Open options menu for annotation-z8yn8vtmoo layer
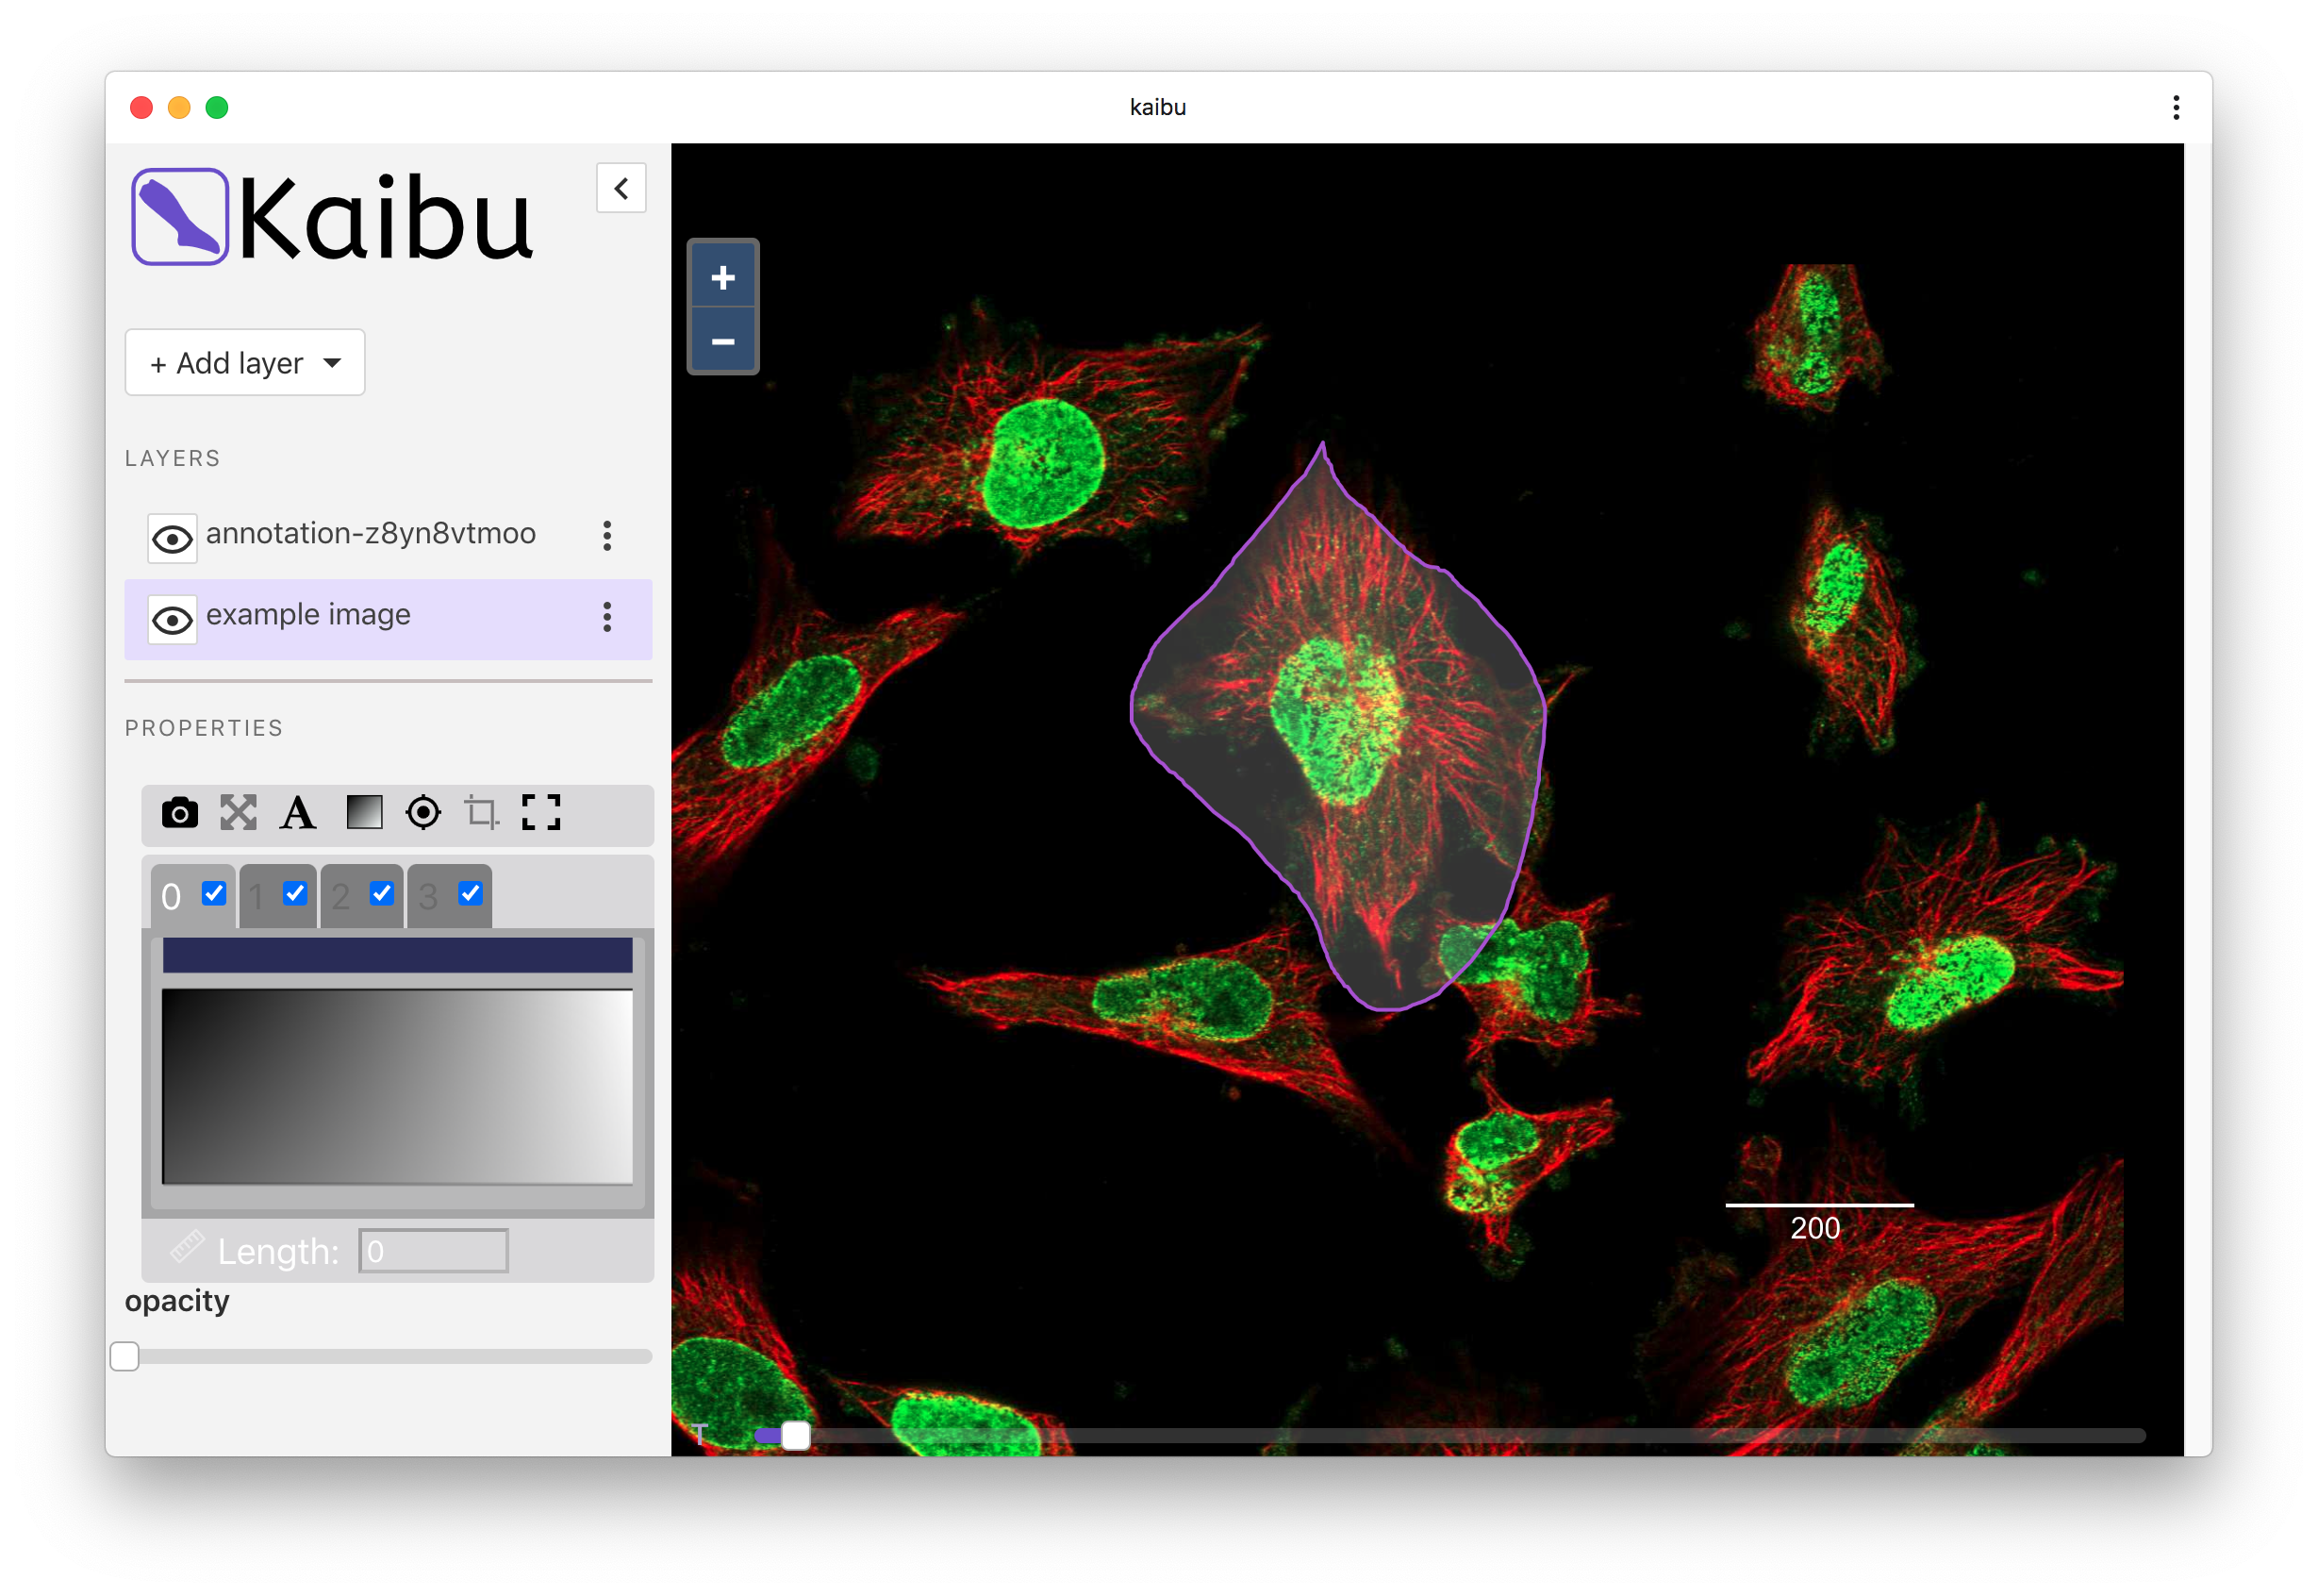This screenshot has width=2318, height=1596. (x=606, y=536)
